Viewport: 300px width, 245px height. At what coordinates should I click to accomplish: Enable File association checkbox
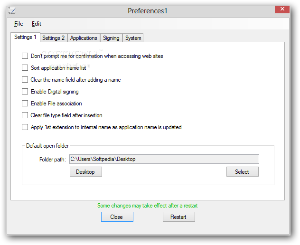(x=25, y=104)
